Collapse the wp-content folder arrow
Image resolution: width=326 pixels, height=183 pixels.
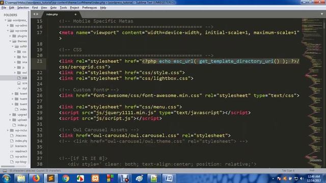pyautogui.click(x=8, y=30)
